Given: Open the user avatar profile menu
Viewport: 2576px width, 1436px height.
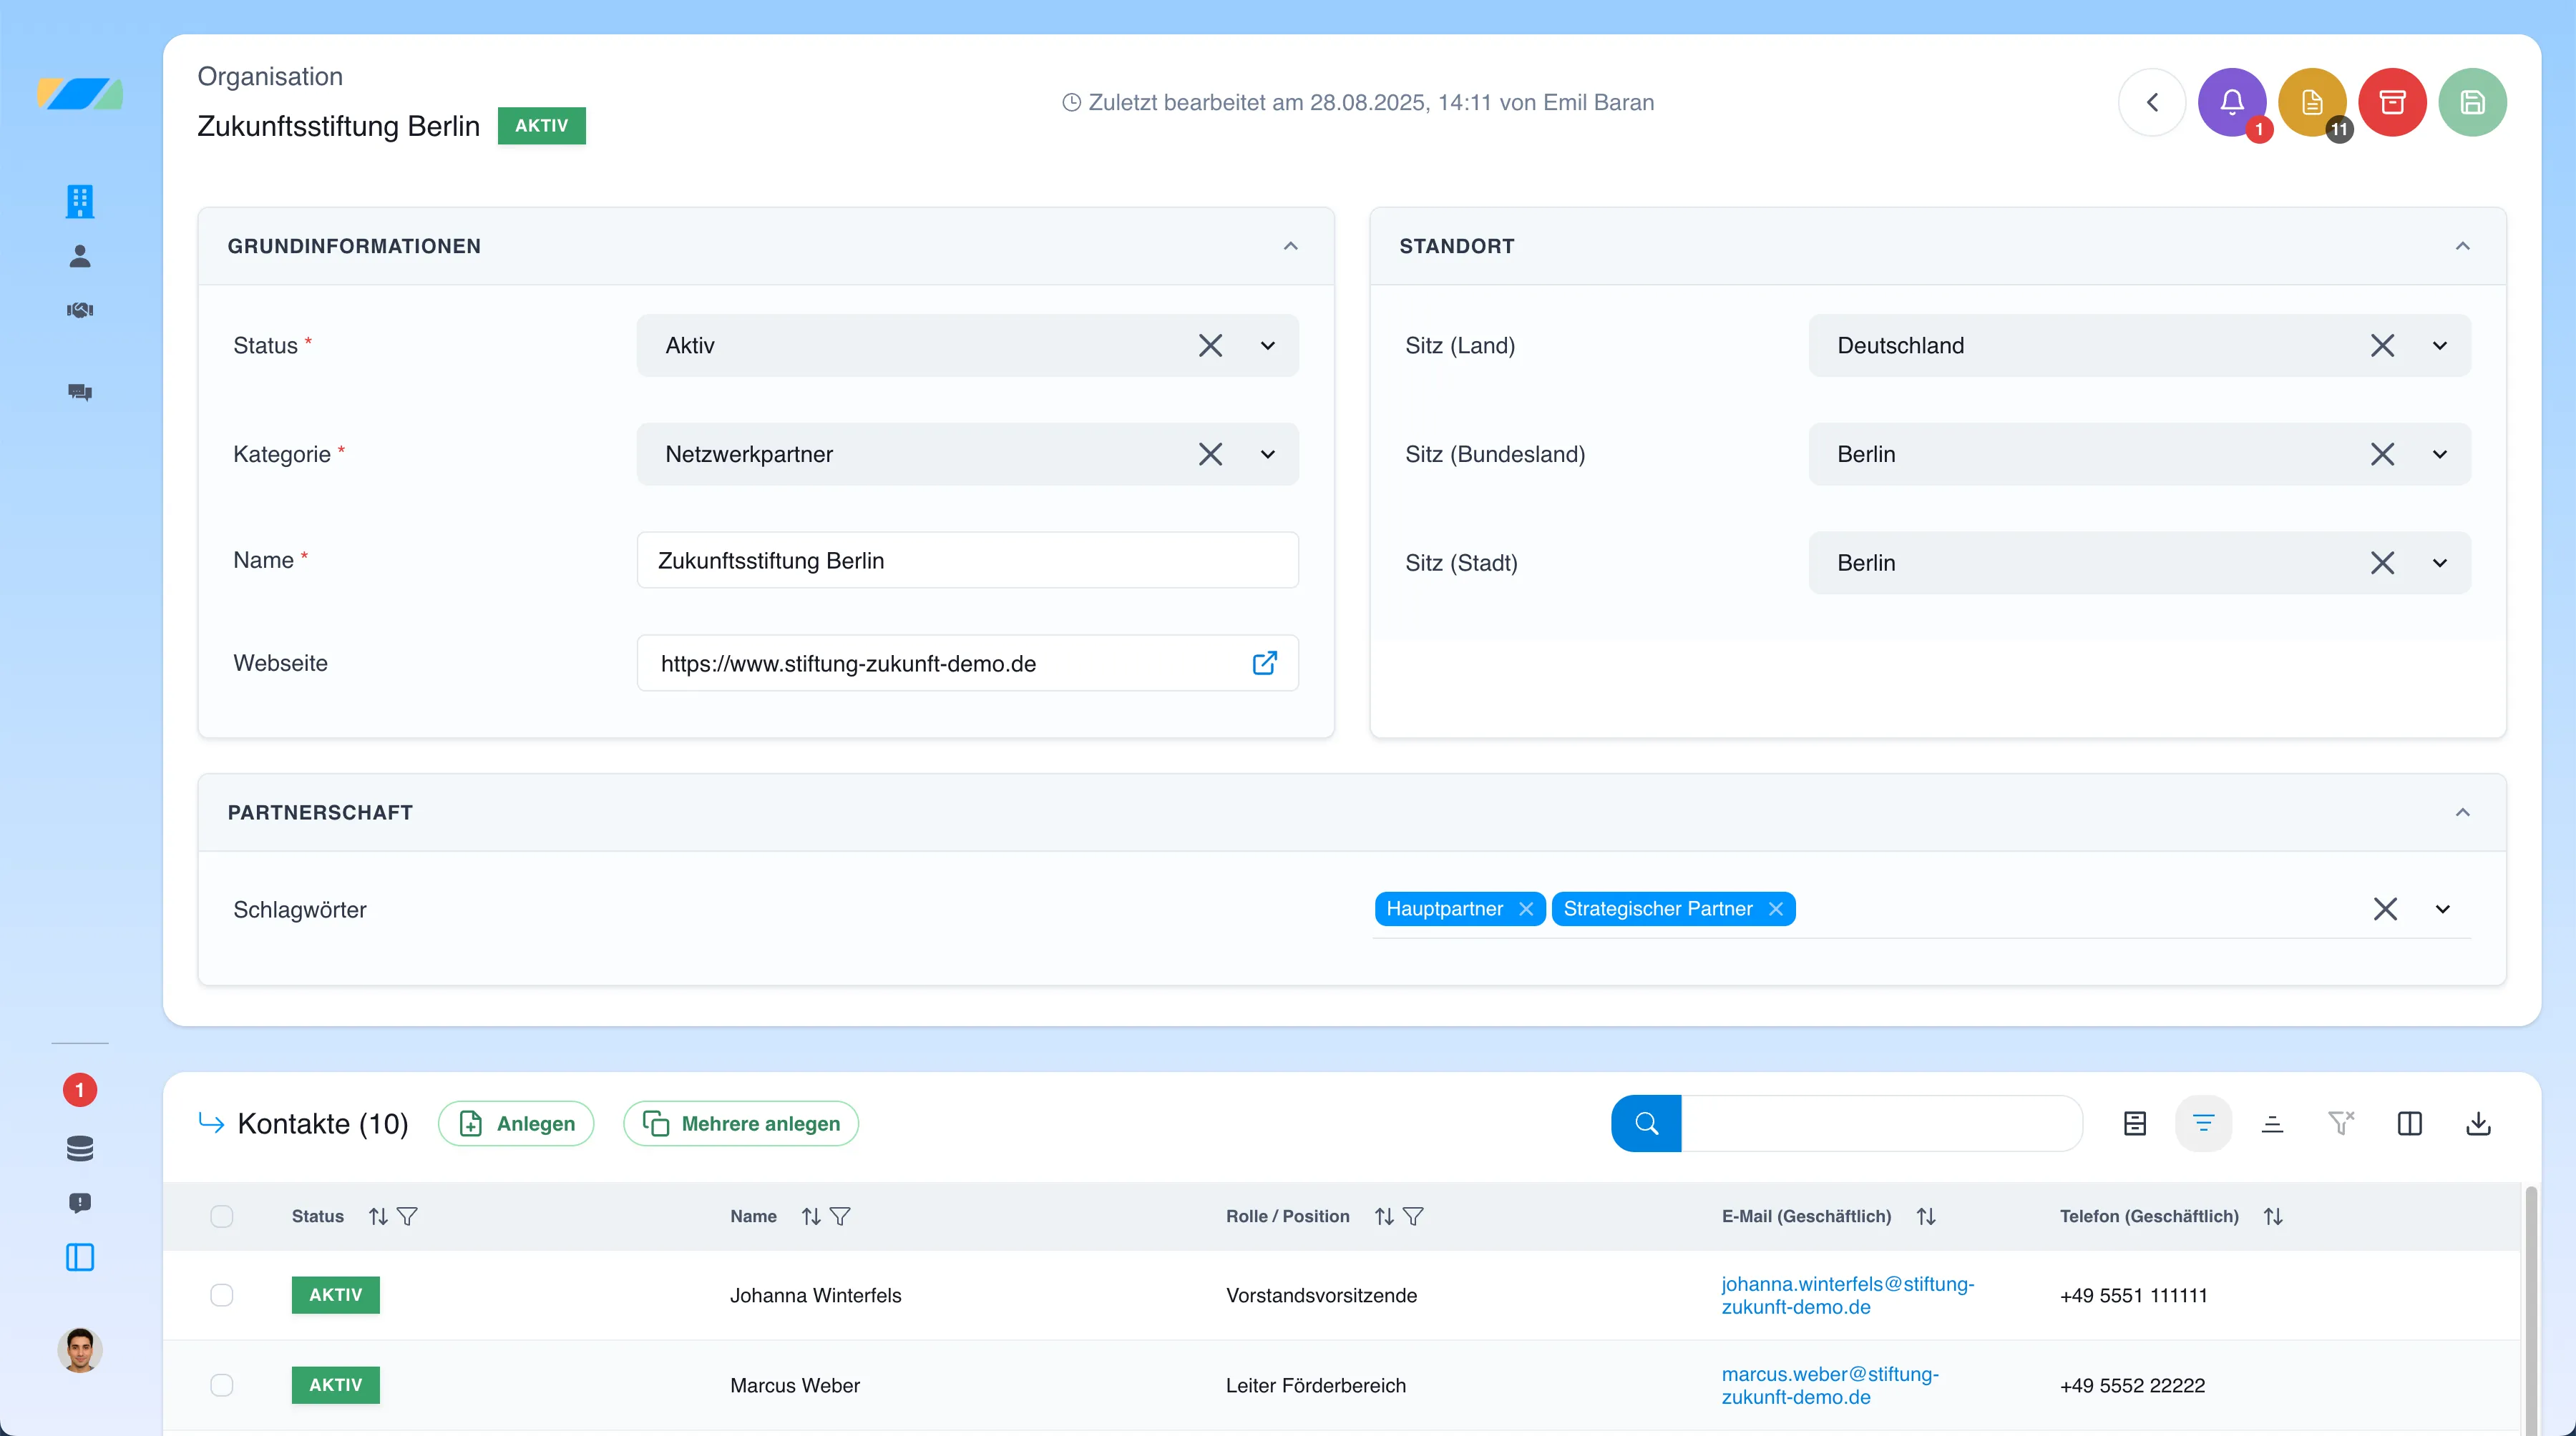Looking at the screenshot, I should pyautogui.click(x=80, y=1350).
